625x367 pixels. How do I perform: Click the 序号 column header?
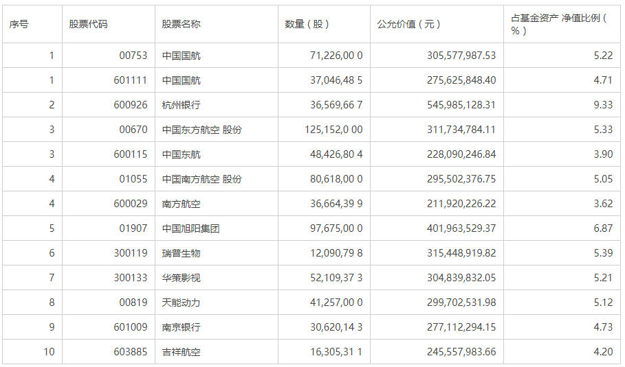pos(19,24)
